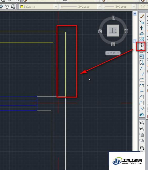148x170 pixels.
Task: Click 北 (north) on the ViewCube compass
Action: (x=113, y=18)
